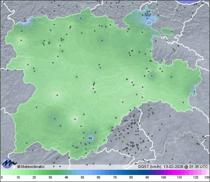Pick the 120 km/h legend label
Viewport: 210px width, 182px height.
pos(196,177)
